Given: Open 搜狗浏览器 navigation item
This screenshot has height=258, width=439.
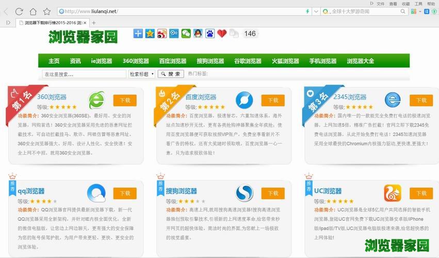Looking at the screenshot, I should (210, 61).
